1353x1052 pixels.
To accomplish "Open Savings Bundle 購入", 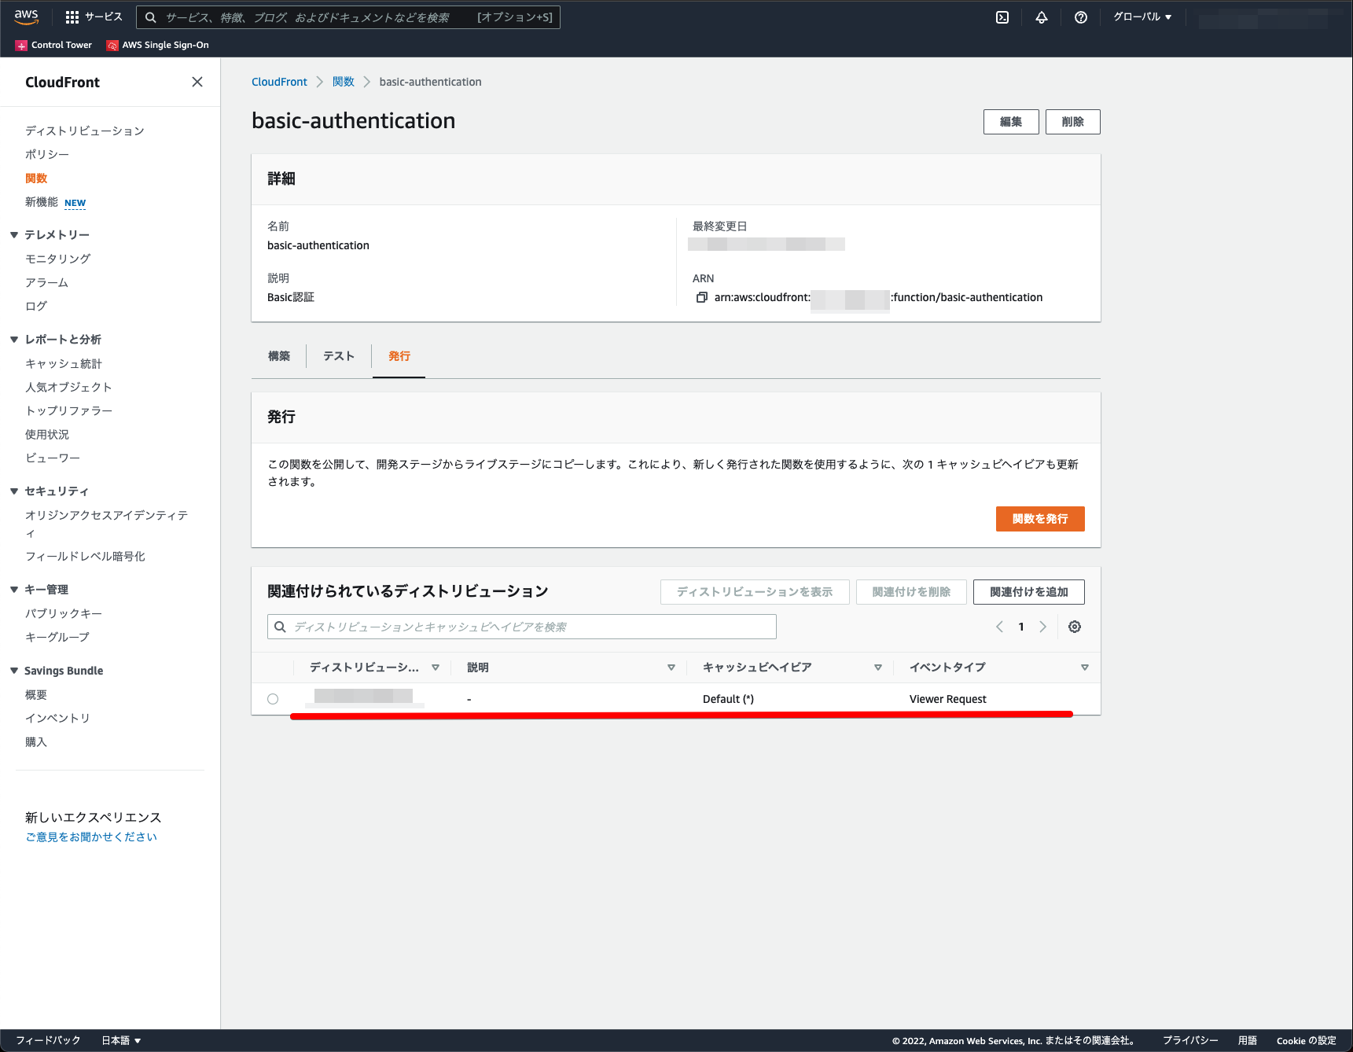I will pos(36,741).
